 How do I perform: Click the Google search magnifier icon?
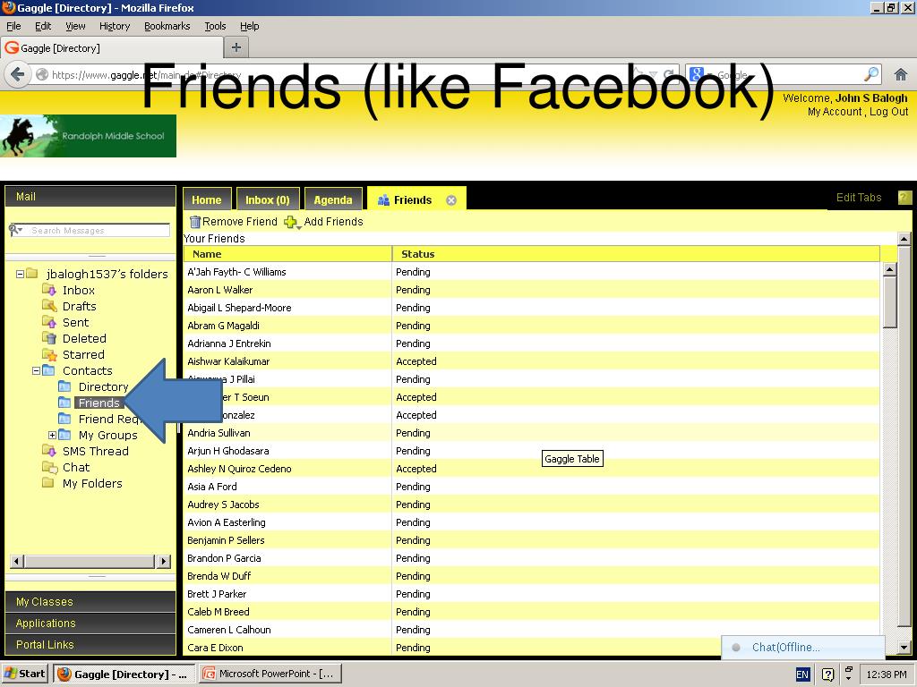(870, 74)
